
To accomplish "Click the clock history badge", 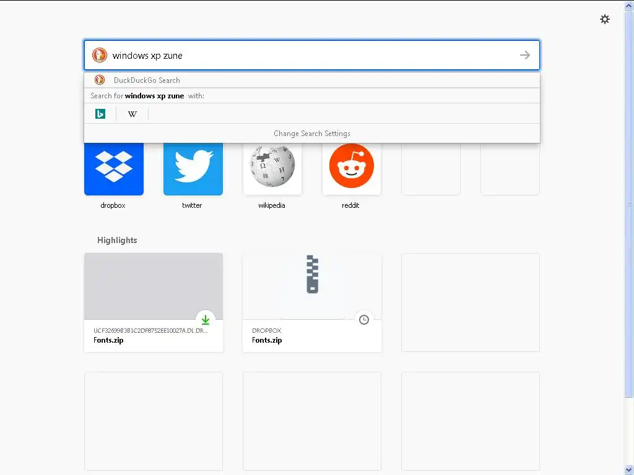I will coord(364,320).
